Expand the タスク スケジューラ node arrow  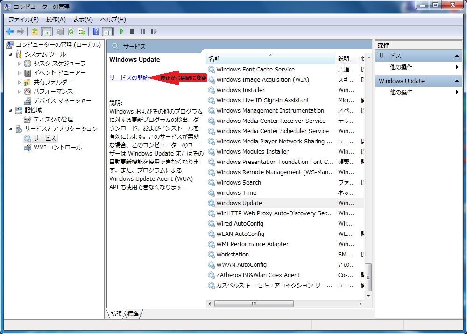click(x=19, y=64)
